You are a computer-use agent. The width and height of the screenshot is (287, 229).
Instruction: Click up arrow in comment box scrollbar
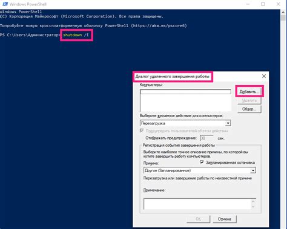253,201
